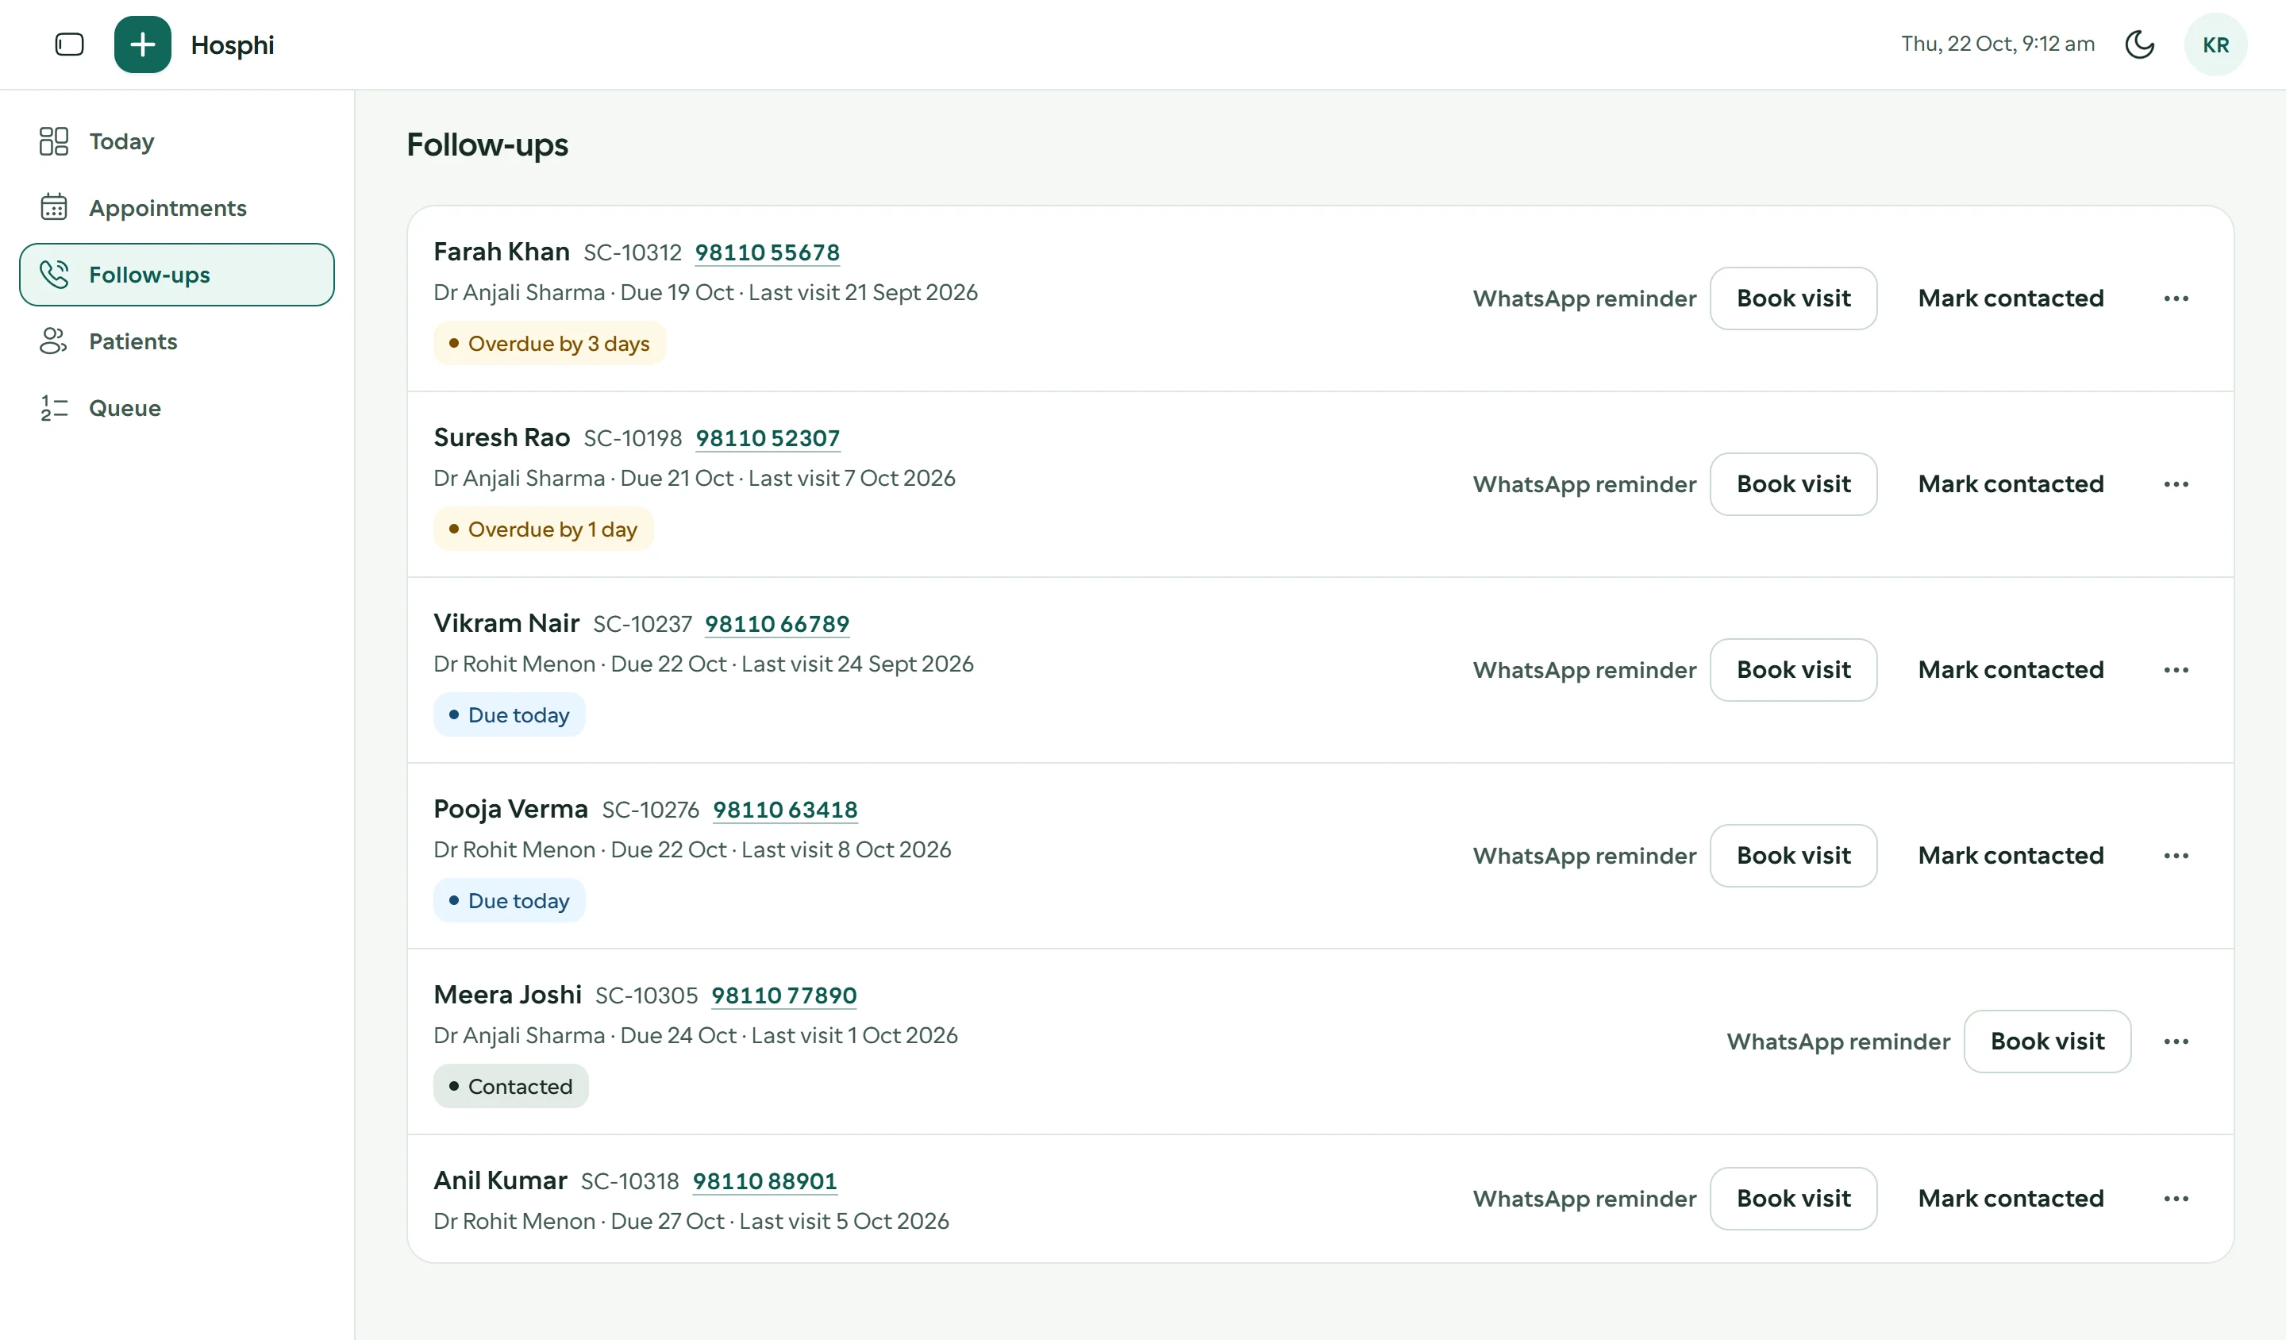
Task: Open the Patients section
Action: coord(177,341)
